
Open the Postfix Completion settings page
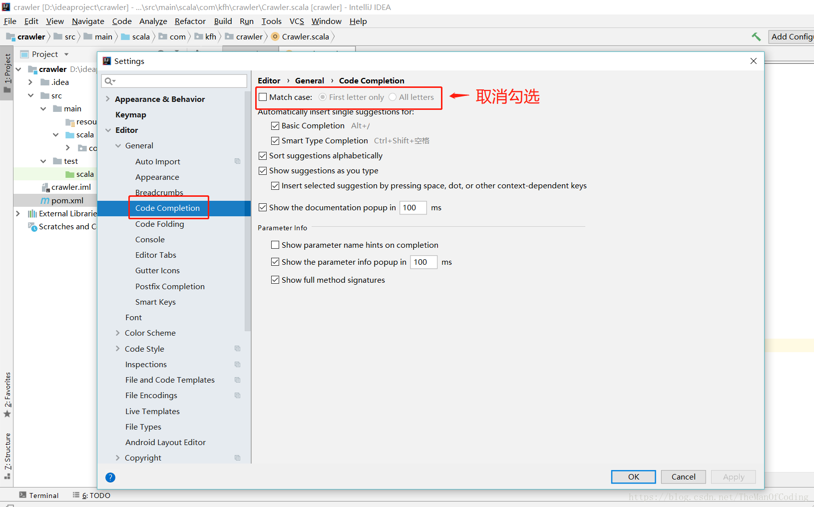tap(170, 286)
